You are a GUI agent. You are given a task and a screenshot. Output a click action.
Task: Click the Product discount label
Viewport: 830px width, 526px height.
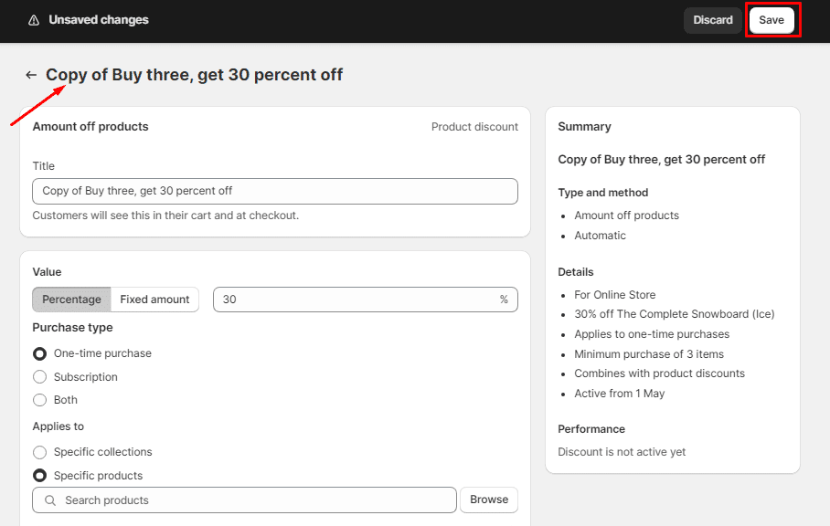click(x=474, y=127)
